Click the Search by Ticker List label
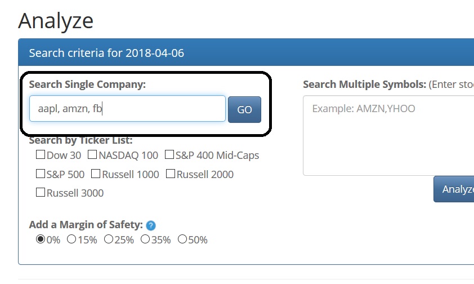 coord(81,140)
